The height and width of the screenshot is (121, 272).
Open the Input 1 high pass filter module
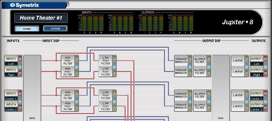point(68,60)
